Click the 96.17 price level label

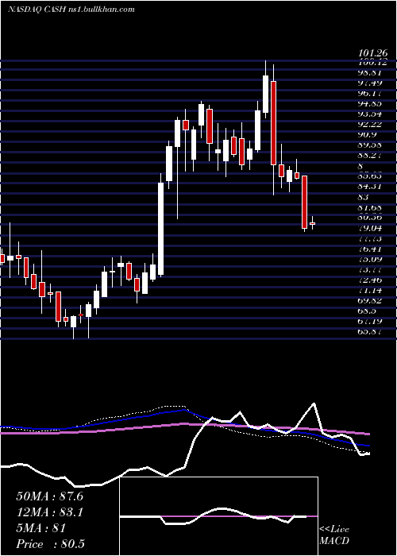[371, 93]
